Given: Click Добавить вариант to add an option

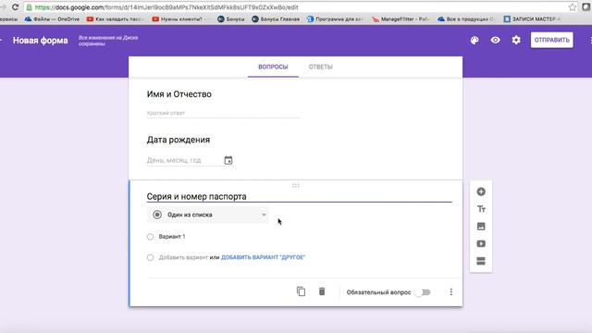Looking at the screenshot, I should pyautogui.click(x=183, y=257).
